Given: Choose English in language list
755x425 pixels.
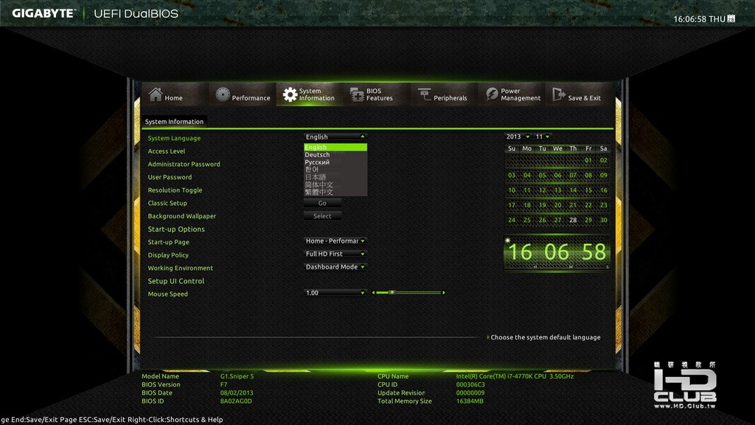Looking at the screenshot, I should pos(335,147).
